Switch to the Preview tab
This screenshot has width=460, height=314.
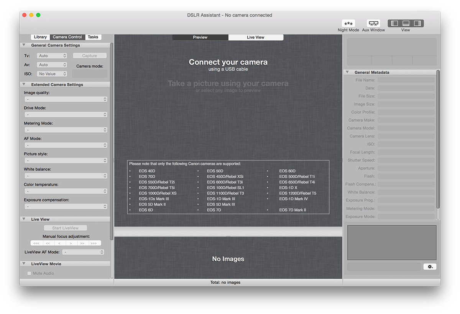pos(200,37)
